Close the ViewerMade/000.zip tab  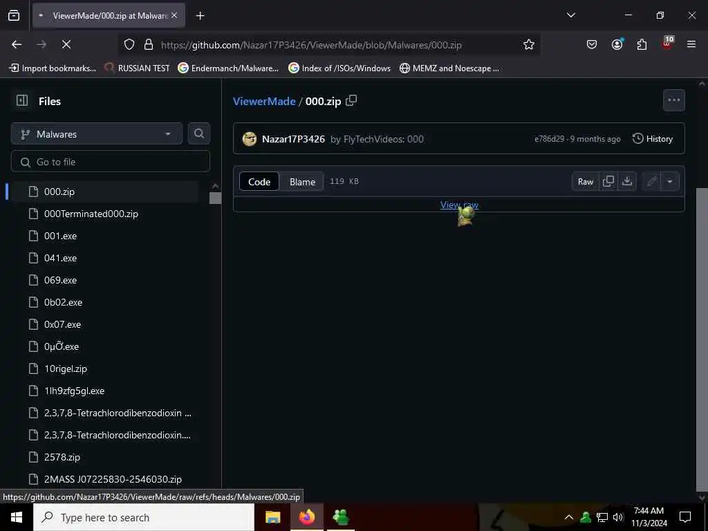(x=174, y=15)
